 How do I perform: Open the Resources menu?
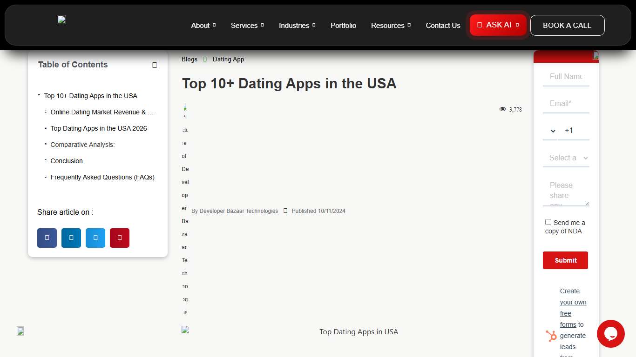tap(388, 26)
